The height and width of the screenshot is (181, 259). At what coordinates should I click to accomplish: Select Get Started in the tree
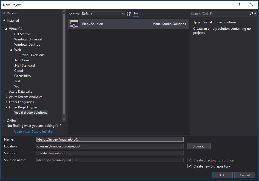tap(22, 34)
